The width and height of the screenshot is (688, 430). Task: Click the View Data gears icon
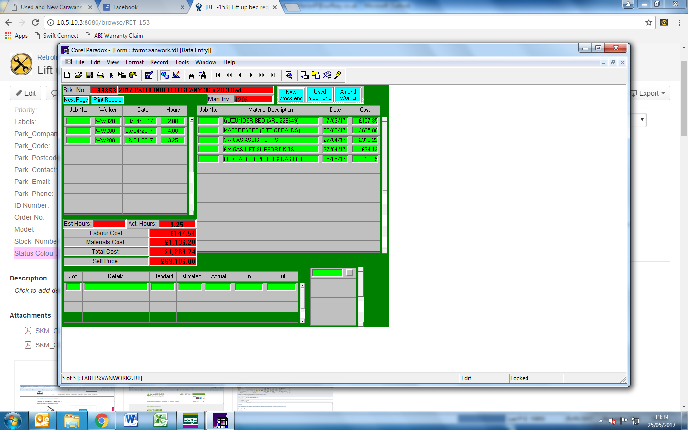165,75
